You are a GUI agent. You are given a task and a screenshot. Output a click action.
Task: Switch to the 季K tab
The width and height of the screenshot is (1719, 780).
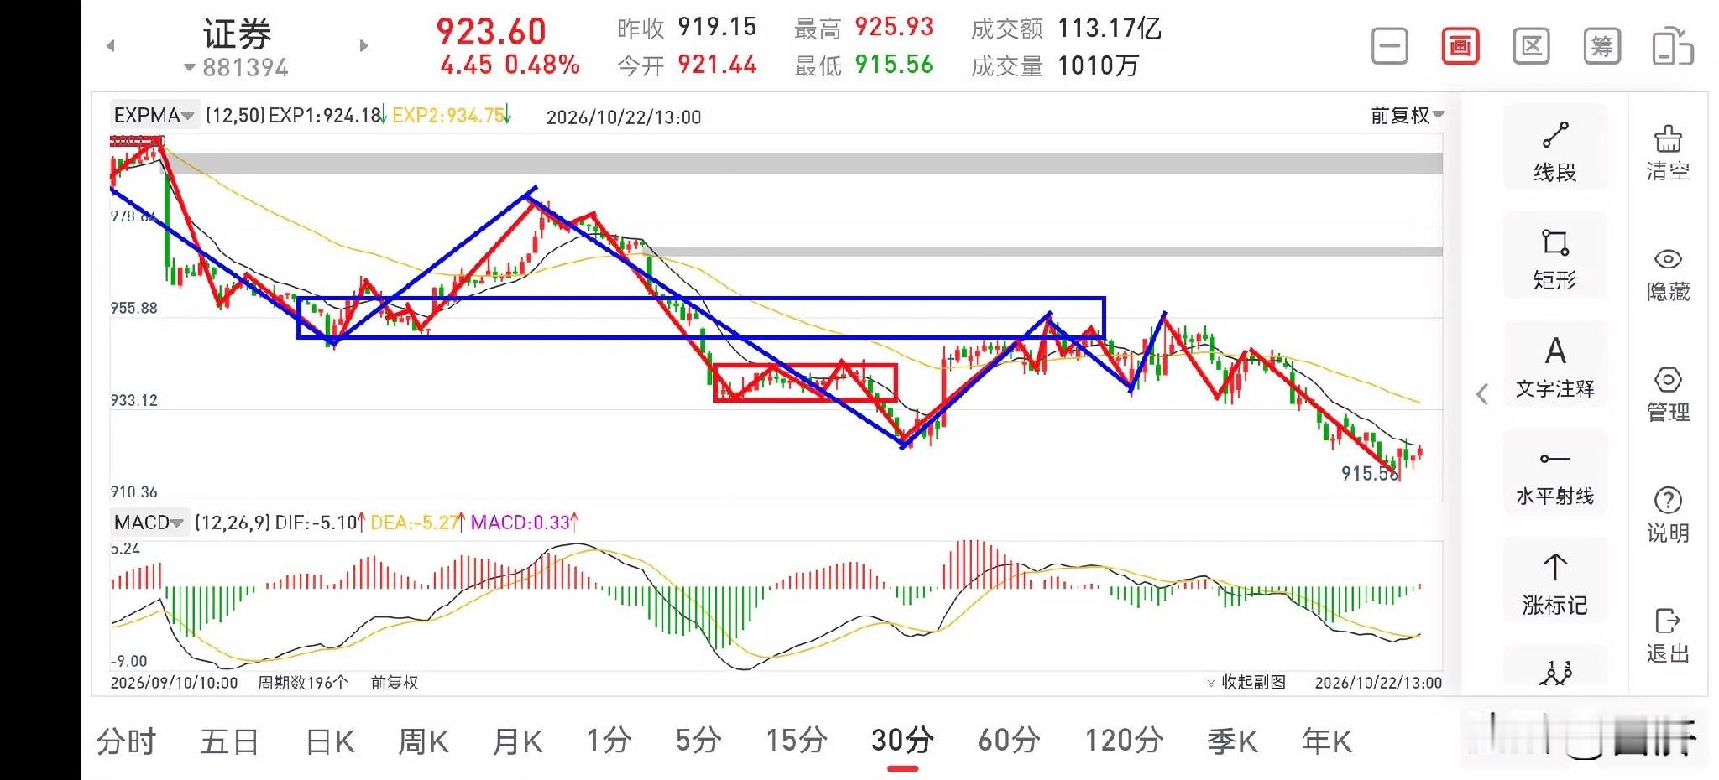(x=1232, y=741)
